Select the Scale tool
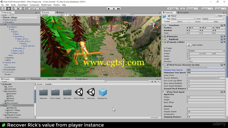This screenshot has width=228, height=128. pyautogui.click(x=18, y=9)
